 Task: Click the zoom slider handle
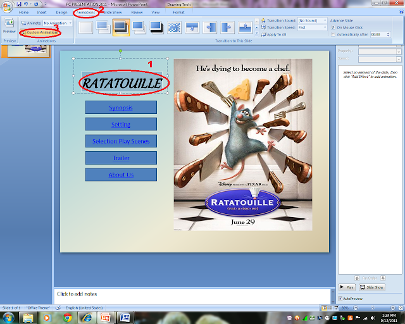(373, 308)
